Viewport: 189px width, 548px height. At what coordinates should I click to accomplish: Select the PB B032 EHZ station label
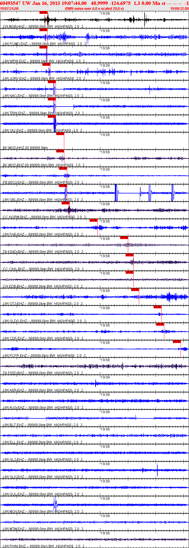(x=43, y=182)
